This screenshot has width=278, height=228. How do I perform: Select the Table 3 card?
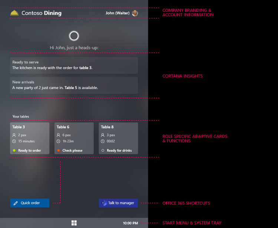pyautogui.click(x=30, y=138)
